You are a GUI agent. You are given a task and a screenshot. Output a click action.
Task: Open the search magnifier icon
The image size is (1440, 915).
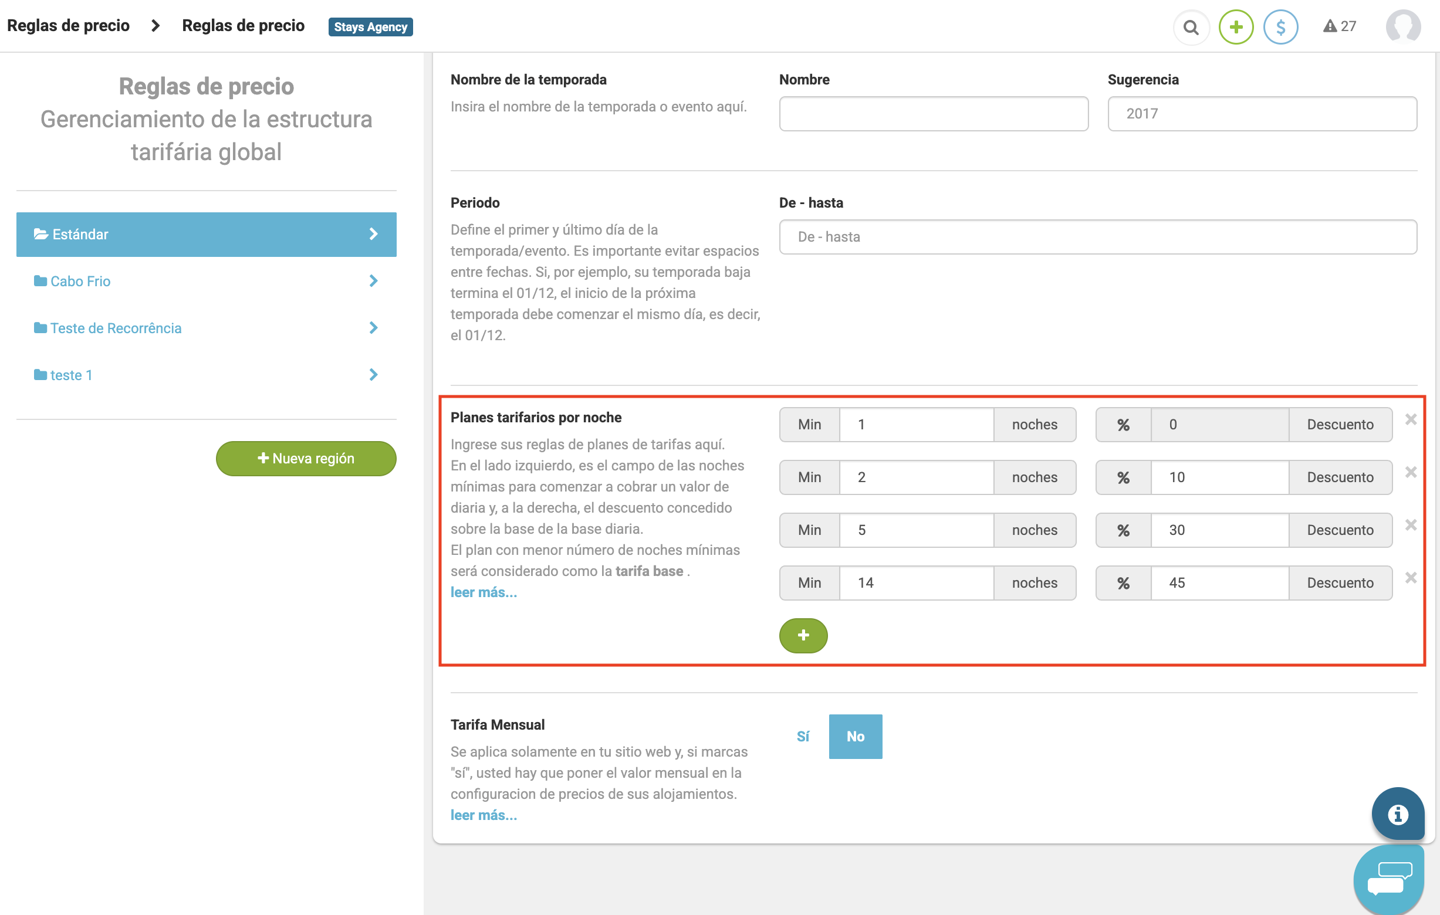1191,28
